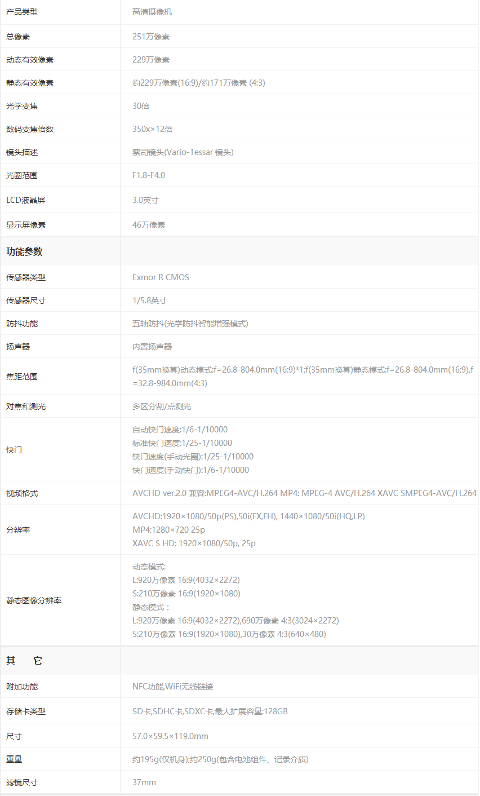This screenshot has height=796, width=480.
Task: Click the 功能参数 section header
Action: click(24, 251)
